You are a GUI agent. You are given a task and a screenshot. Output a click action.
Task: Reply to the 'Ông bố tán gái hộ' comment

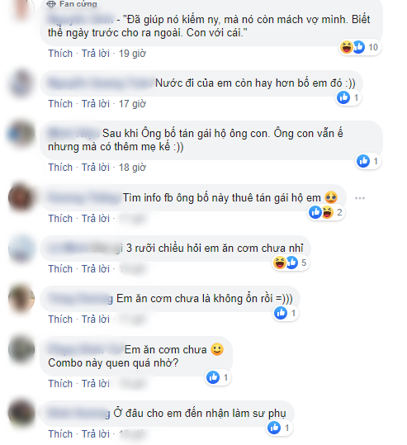coord(96,168)
